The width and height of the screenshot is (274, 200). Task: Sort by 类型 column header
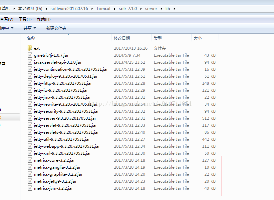click(x=157, y=38)
